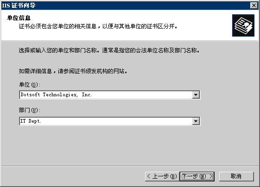This screenshot has width=260, height=187.
Task: Place cursor after 'Dept.' in department field
Action: tap(41, 121)
